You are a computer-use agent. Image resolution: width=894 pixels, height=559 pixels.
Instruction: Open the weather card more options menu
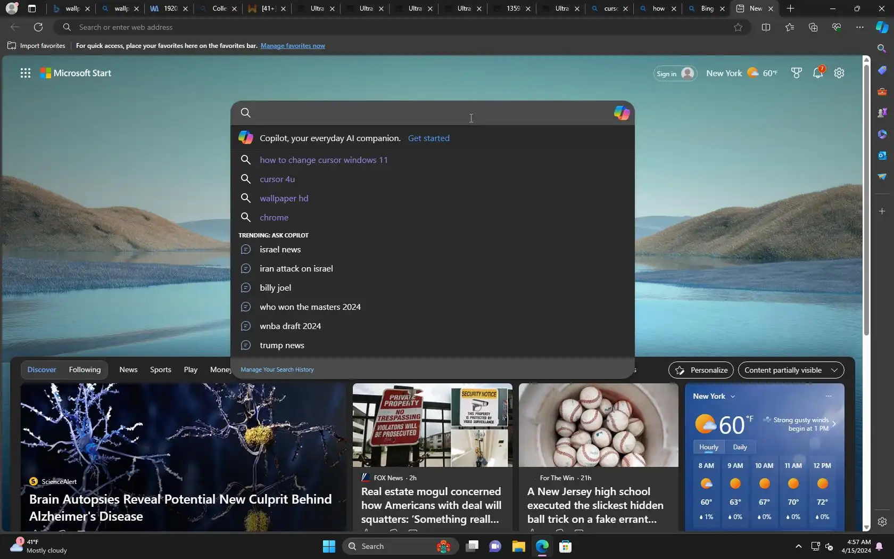click(828, 396)
